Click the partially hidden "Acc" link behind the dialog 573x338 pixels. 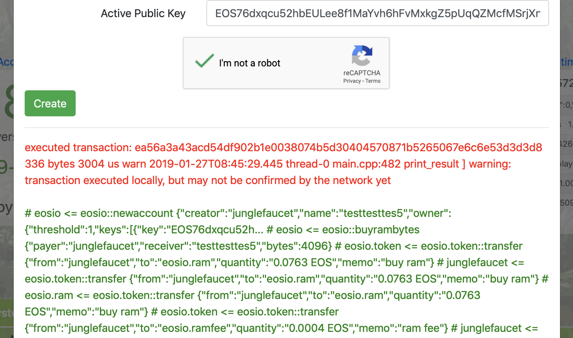[x=6, y=62]
